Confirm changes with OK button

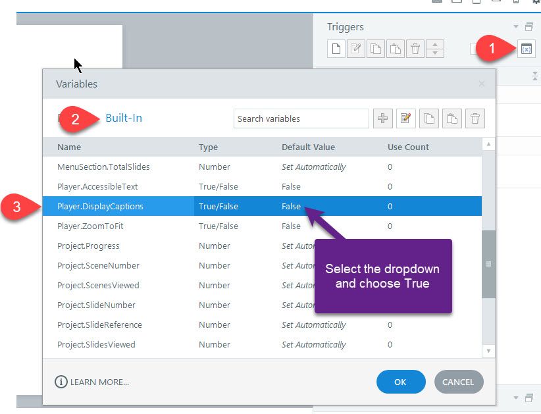pos(401,382)
